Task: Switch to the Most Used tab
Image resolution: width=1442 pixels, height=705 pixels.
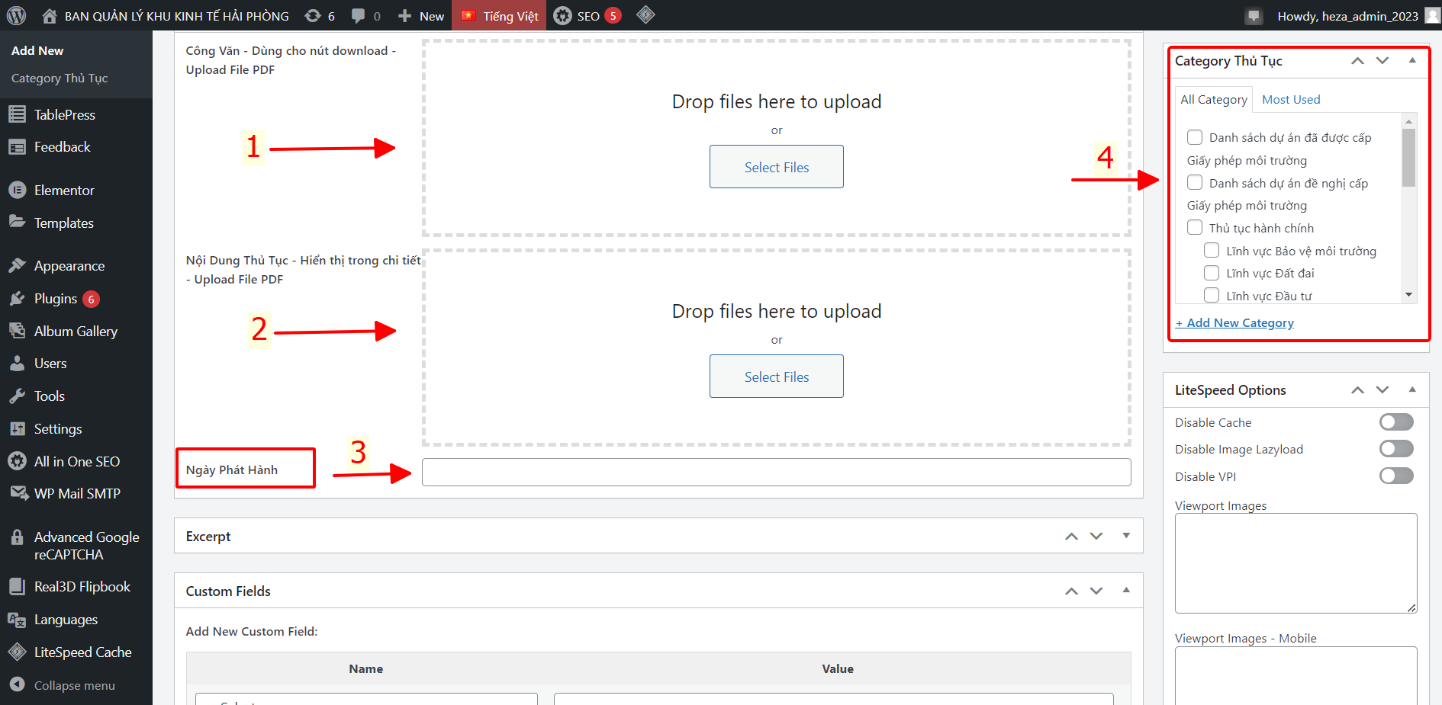Action: pos(1290,99)
